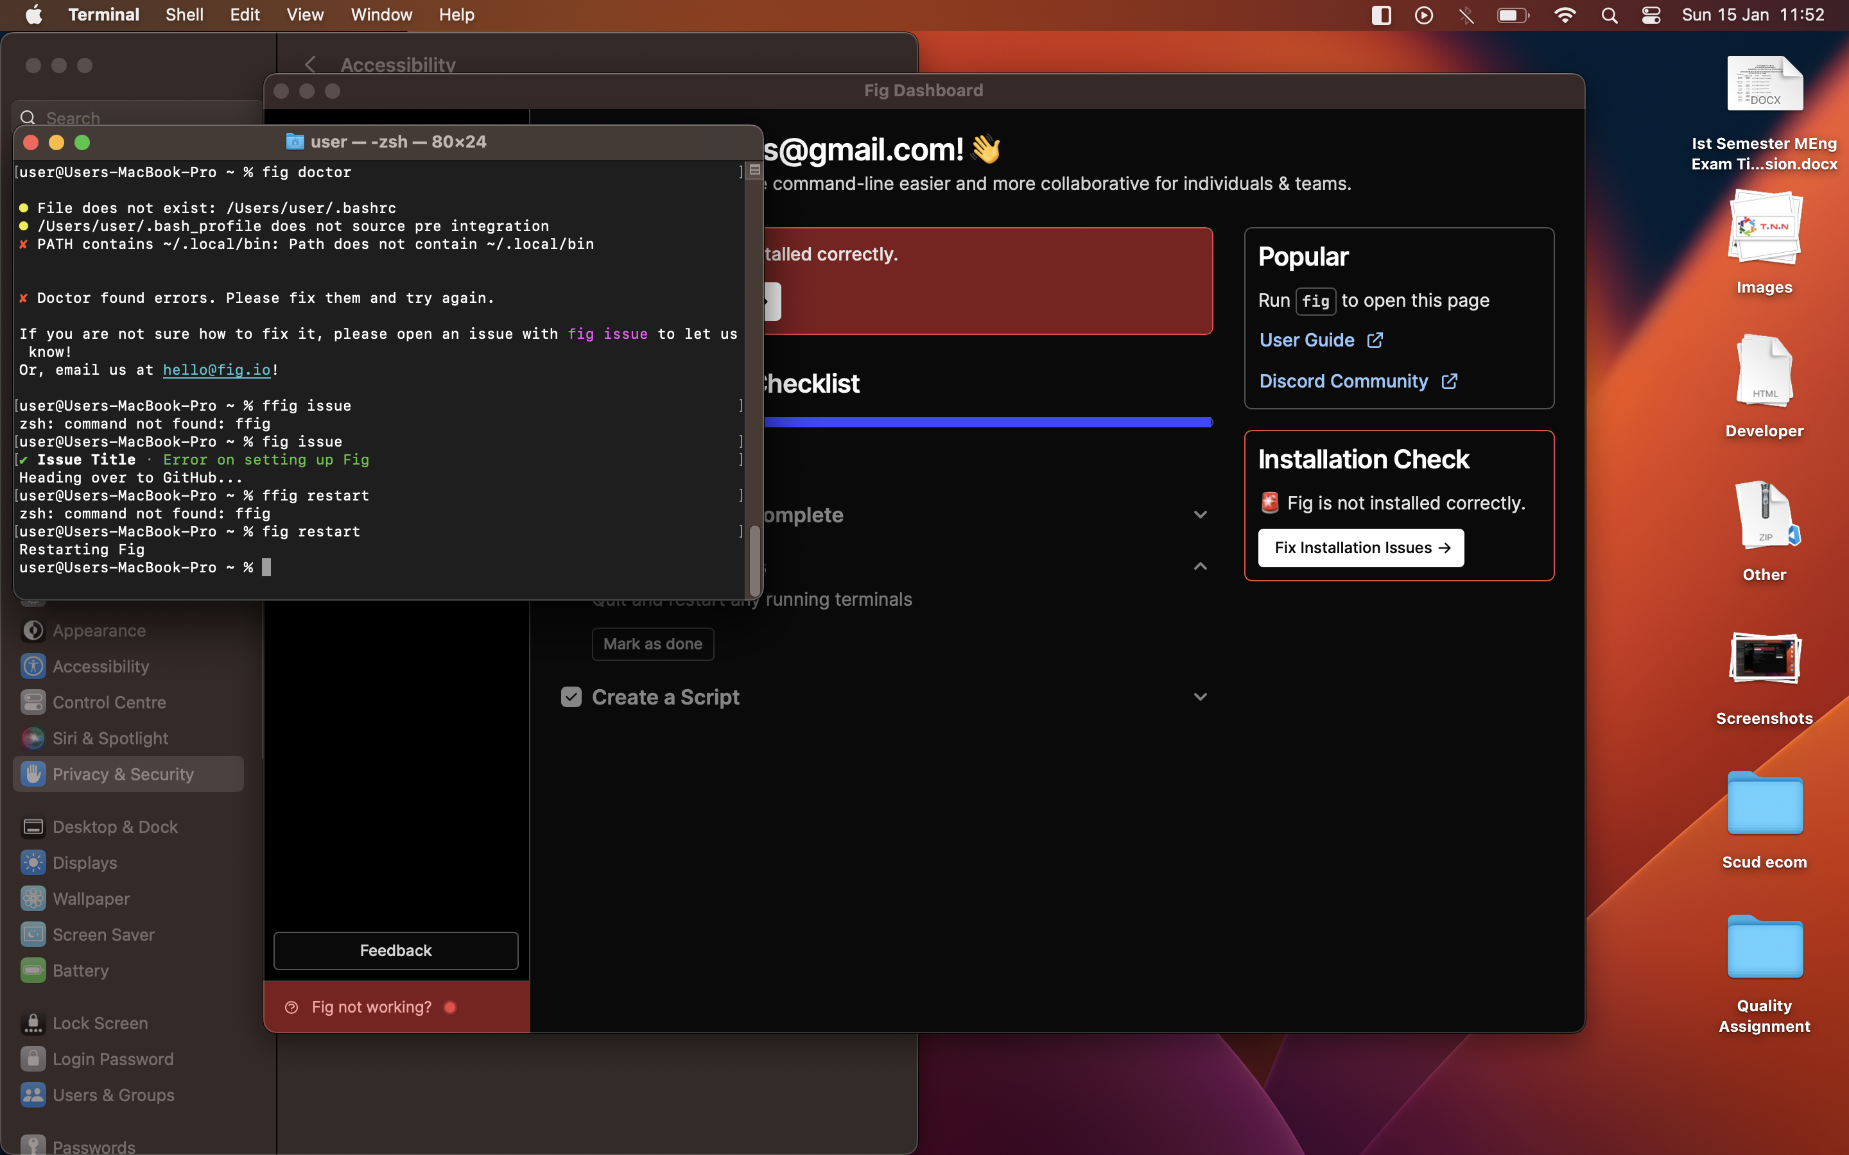Click the Bluetooth off icon in menu bar

1466,15
